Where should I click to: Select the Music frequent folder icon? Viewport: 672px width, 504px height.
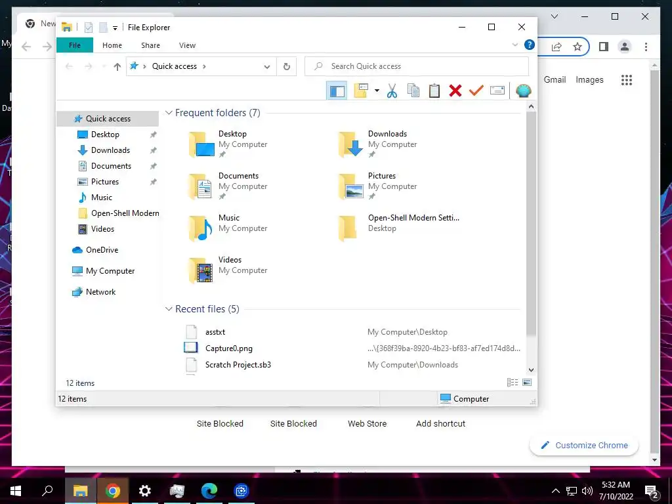(x=201, y=228)
